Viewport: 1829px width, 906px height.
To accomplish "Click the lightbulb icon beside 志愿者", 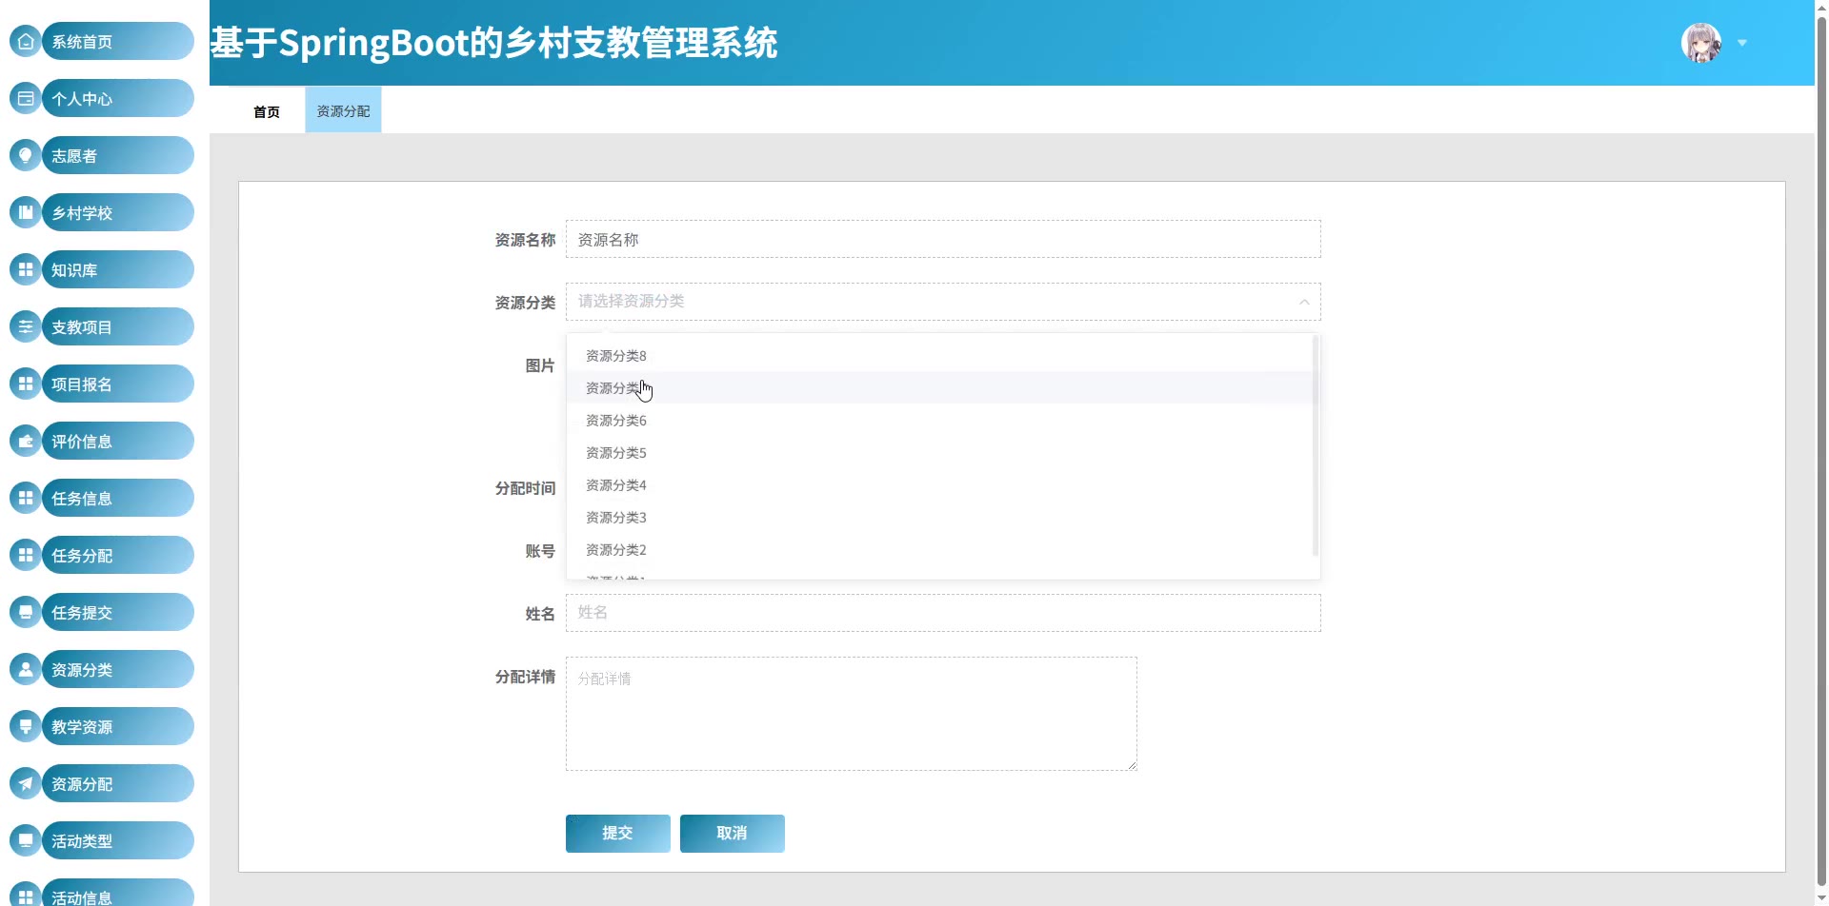I will 26,156.
